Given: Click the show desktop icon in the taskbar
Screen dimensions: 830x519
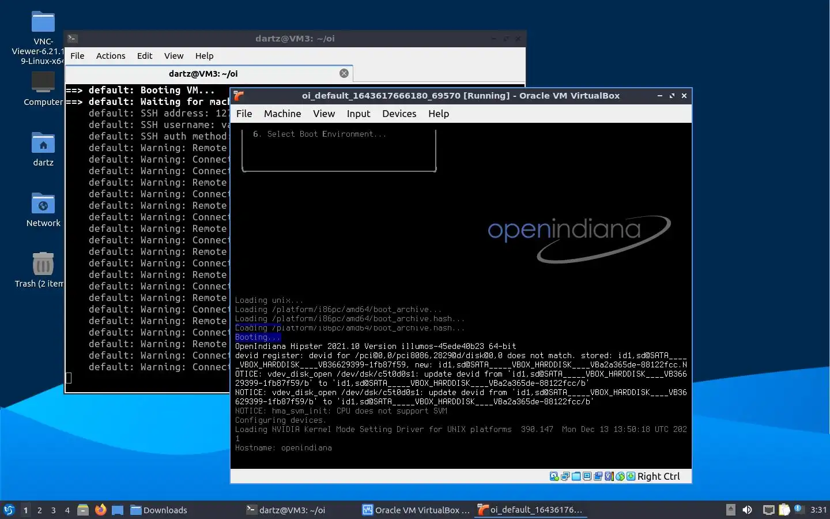Looking at the screenshot, I should pos(118,510).
